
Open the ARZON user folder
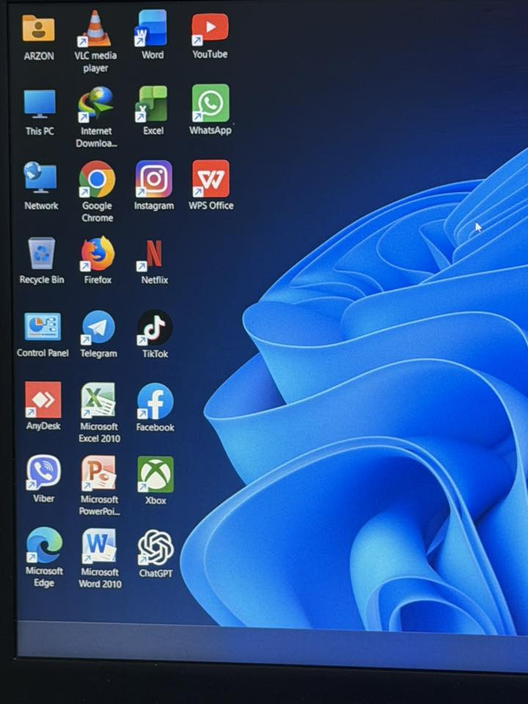click(x=39, y=29)
